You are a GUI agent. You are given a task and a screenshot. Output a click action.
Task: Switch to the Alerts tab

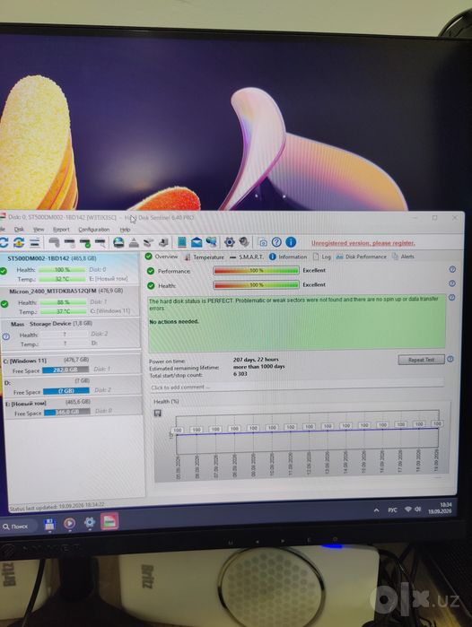403,257
